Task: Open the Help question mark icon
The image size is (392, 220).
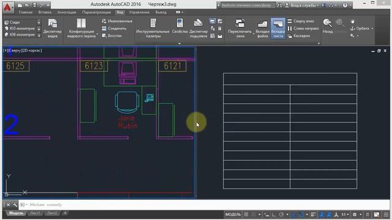Action: pyautogui.click(x=345, y=5)
